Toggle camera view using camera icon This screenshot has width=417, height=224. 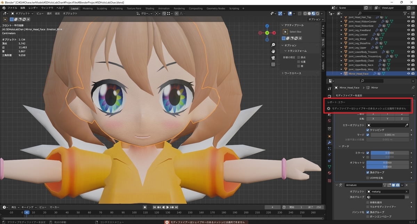click(x=273, y=58)
